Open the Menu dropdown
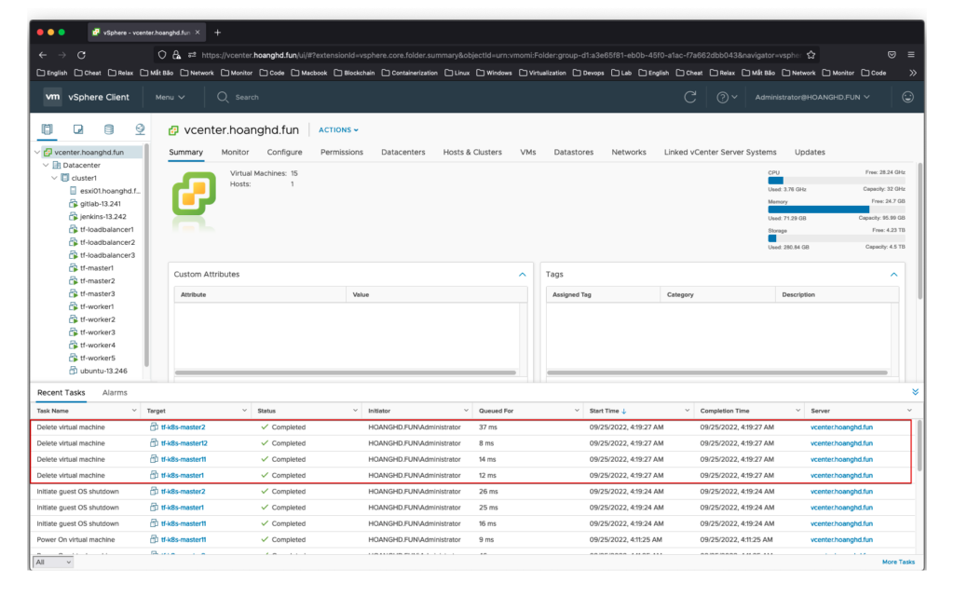 click(x=170, y=97)
